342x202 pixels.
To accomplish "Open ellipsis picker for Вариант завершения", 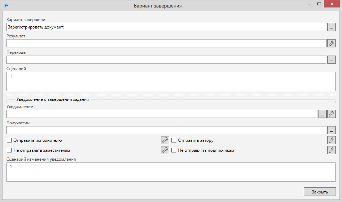I will point(331,27).
